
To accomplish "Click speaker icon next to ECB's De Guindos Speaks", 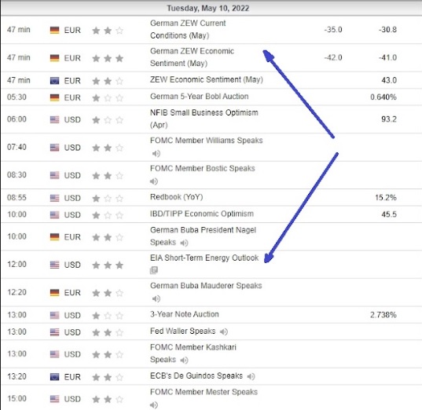I will tap(251, 376).
